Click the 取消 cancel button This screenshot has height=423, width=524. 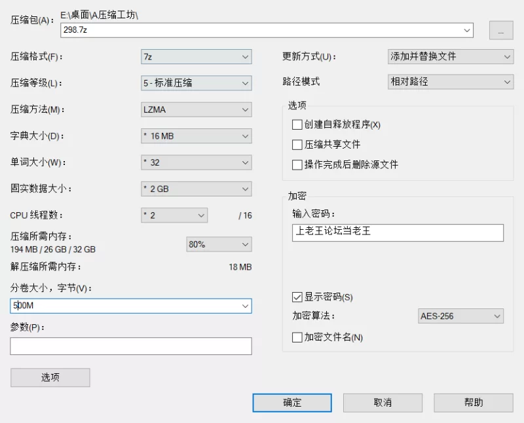[x=383, y=403]
